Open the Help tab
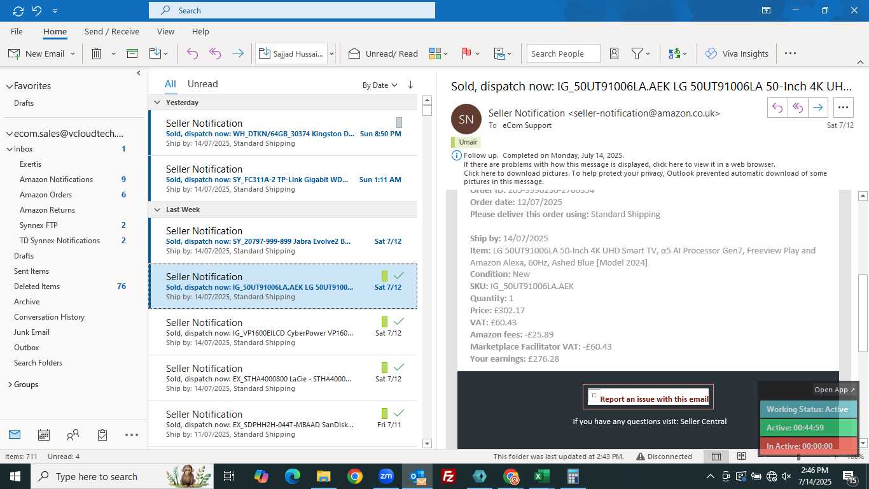This screenshot has width=869, height=489. 200,31
